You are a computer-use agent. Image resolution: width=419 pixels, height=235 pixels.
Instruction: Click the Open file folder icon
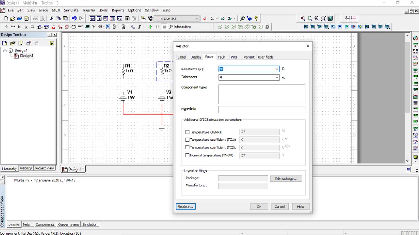click(13, 18)
